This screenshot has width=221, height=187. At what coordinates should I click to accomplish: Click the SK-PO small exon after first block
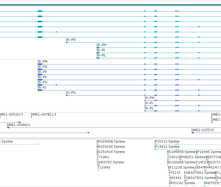[57, 85]
